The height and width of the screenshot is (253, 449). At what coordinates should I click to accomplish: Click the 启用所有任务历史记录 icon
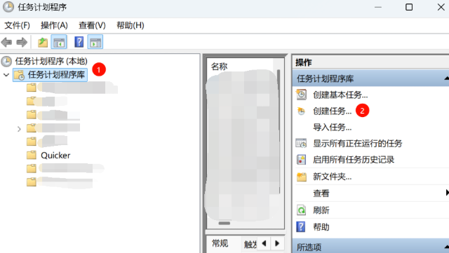pyautogui.click(x=301, y=160)
